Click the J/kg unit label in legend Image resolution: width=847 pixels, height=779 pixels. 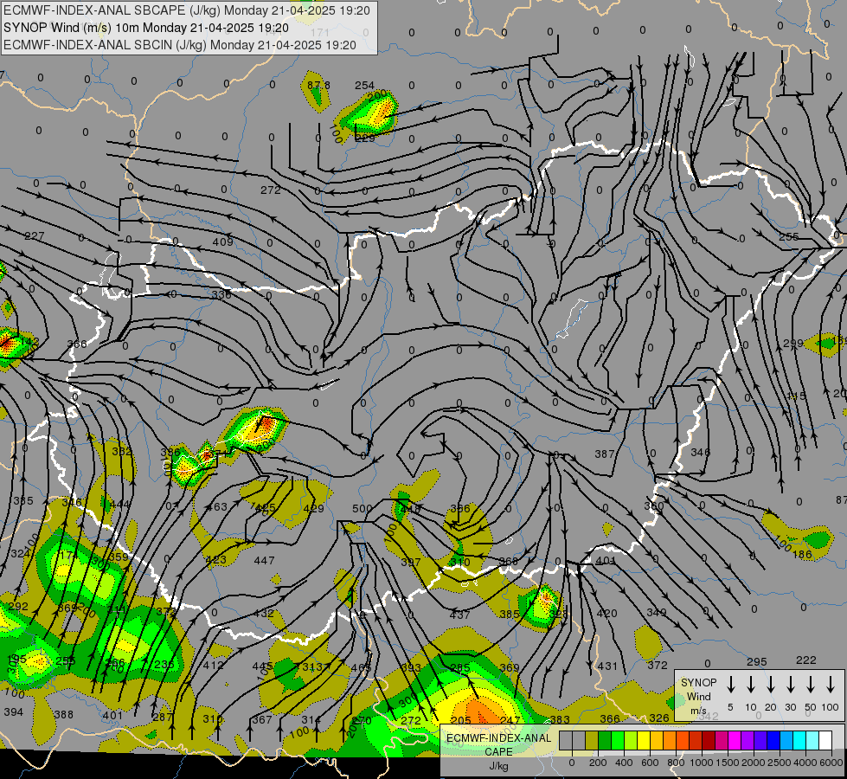pos(498,766)
